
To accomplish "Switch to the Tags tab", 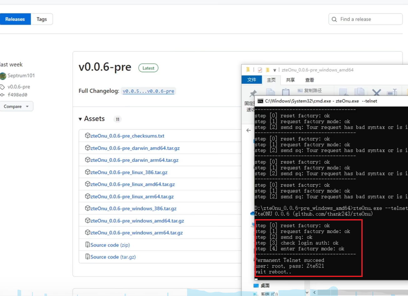I will coord(42,19).
